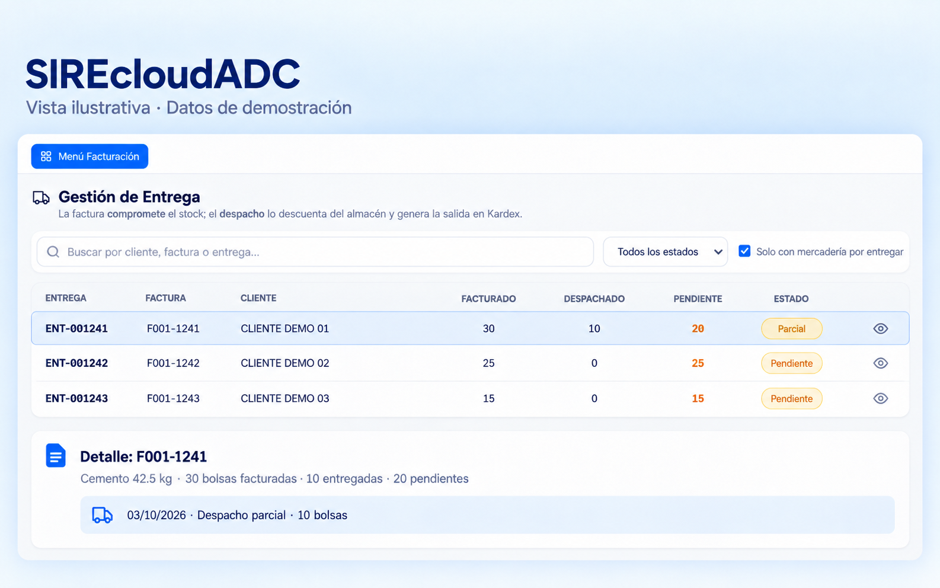
Task: Sort by ESTADO column header
Action: (x=791, y=299)
